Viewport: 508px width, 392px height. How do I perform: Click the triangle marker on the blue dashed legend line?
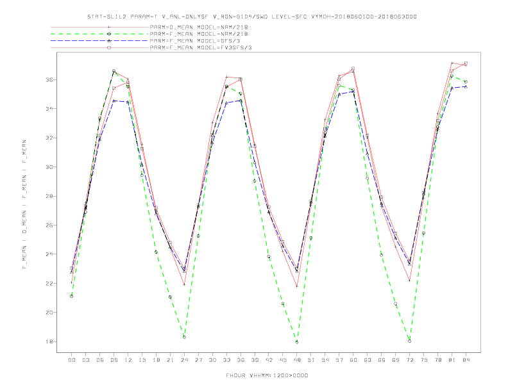coord(109,41)
